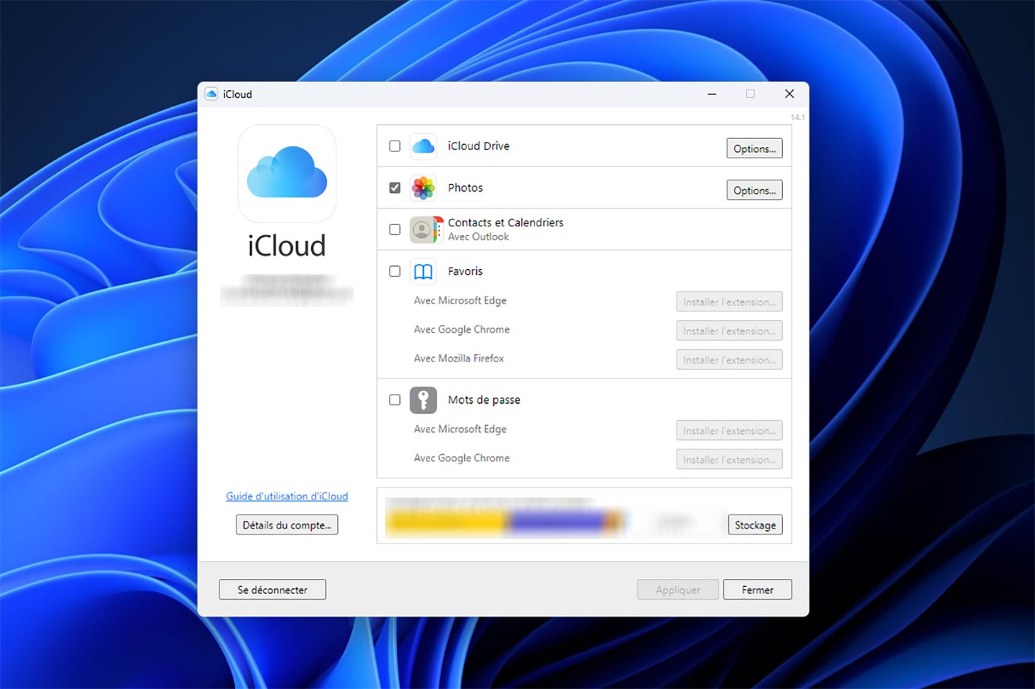Click the Favoris book icon

[x=423, y=271]
